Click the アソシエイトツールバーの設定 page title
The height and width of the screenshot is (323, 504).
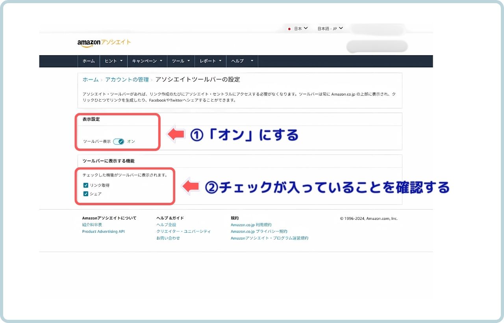coord(198,80)
